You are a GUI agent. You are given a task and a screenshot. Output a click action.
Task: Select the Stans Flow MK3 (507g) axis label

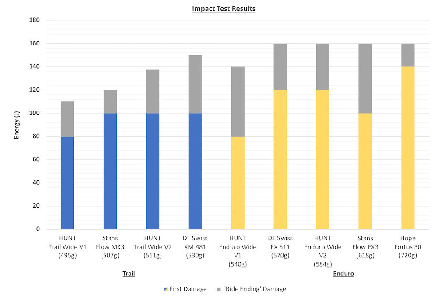(x=110, y=247)
